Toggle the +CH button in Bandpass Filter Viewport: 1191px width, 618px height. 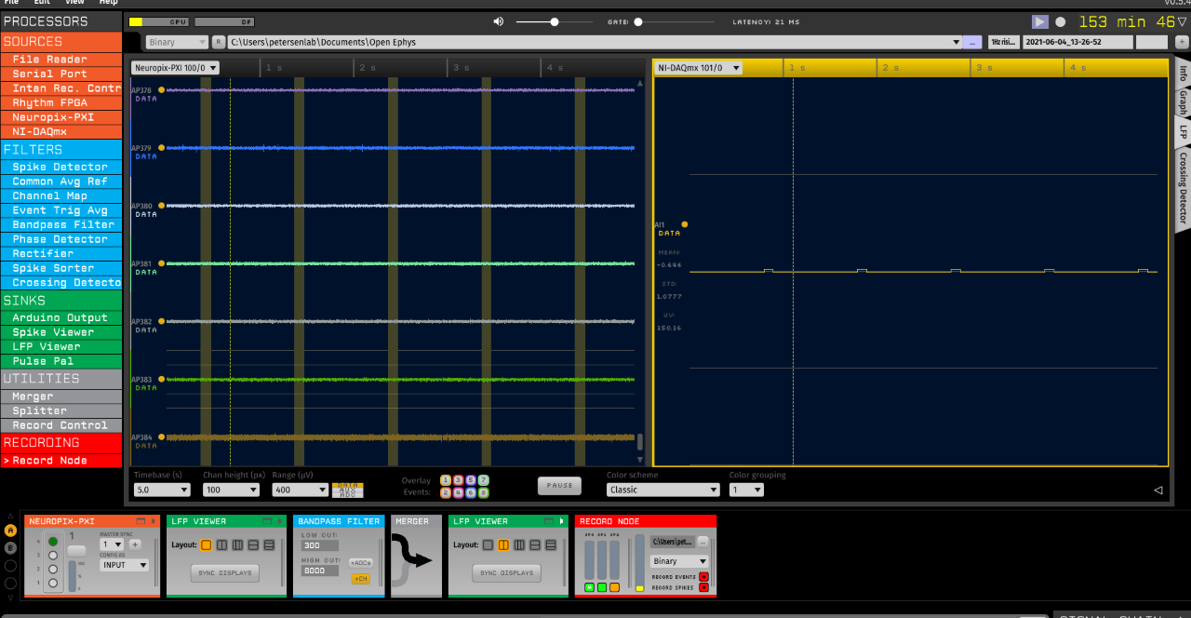click(360, 578)
